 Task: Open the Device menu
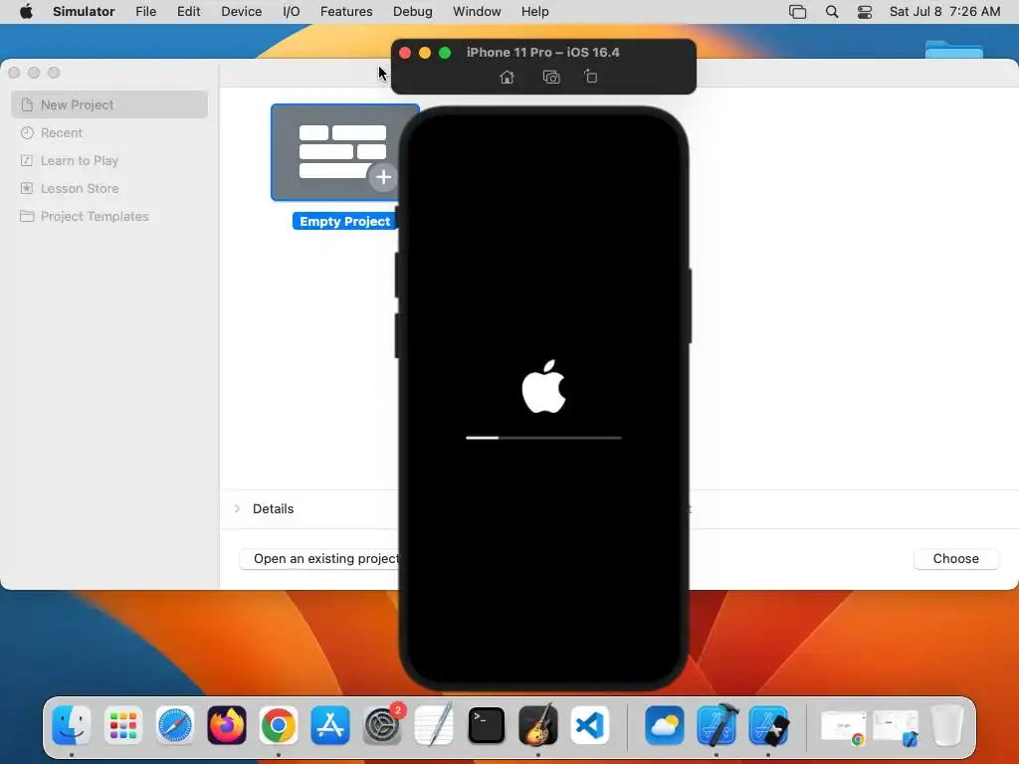241,12
